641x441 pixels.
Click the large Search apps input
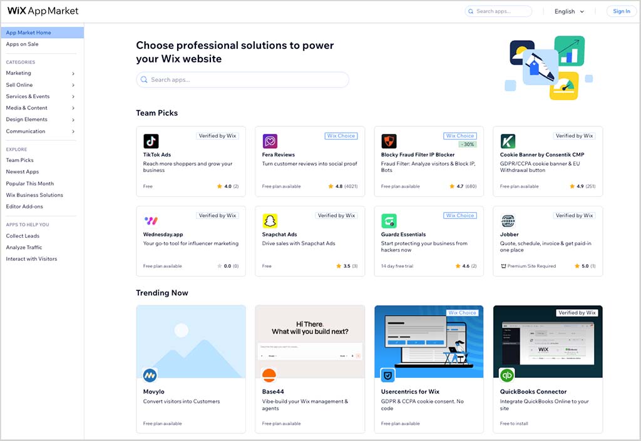point(242,79)
